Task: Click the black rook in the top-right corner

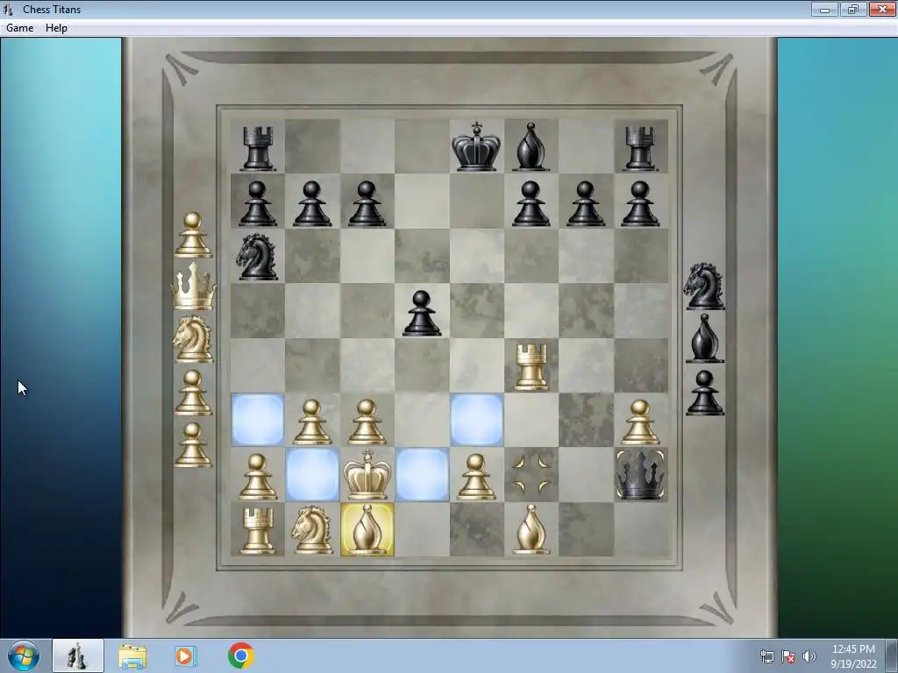Action: coord(639,148)
